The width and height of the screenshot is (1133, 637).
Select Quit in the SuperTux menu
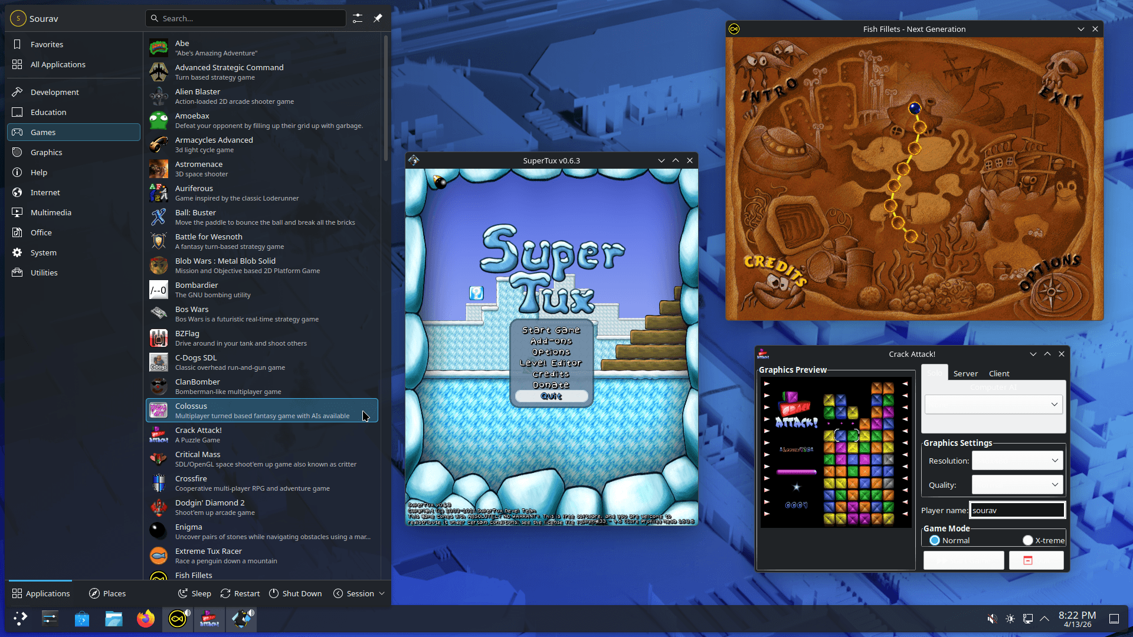click(551, 396)
